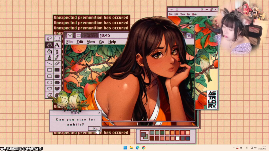Select the filled Rounded Rectangle tool
Image resolution: width=269 pixels, height=151 pixels.
pyautogui.click(x=57, y=76)
